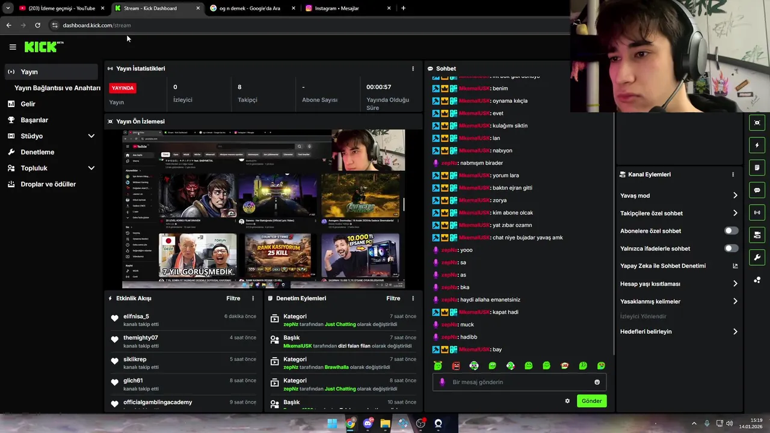Click the broadcast signal icon in right toolbar

757,212
